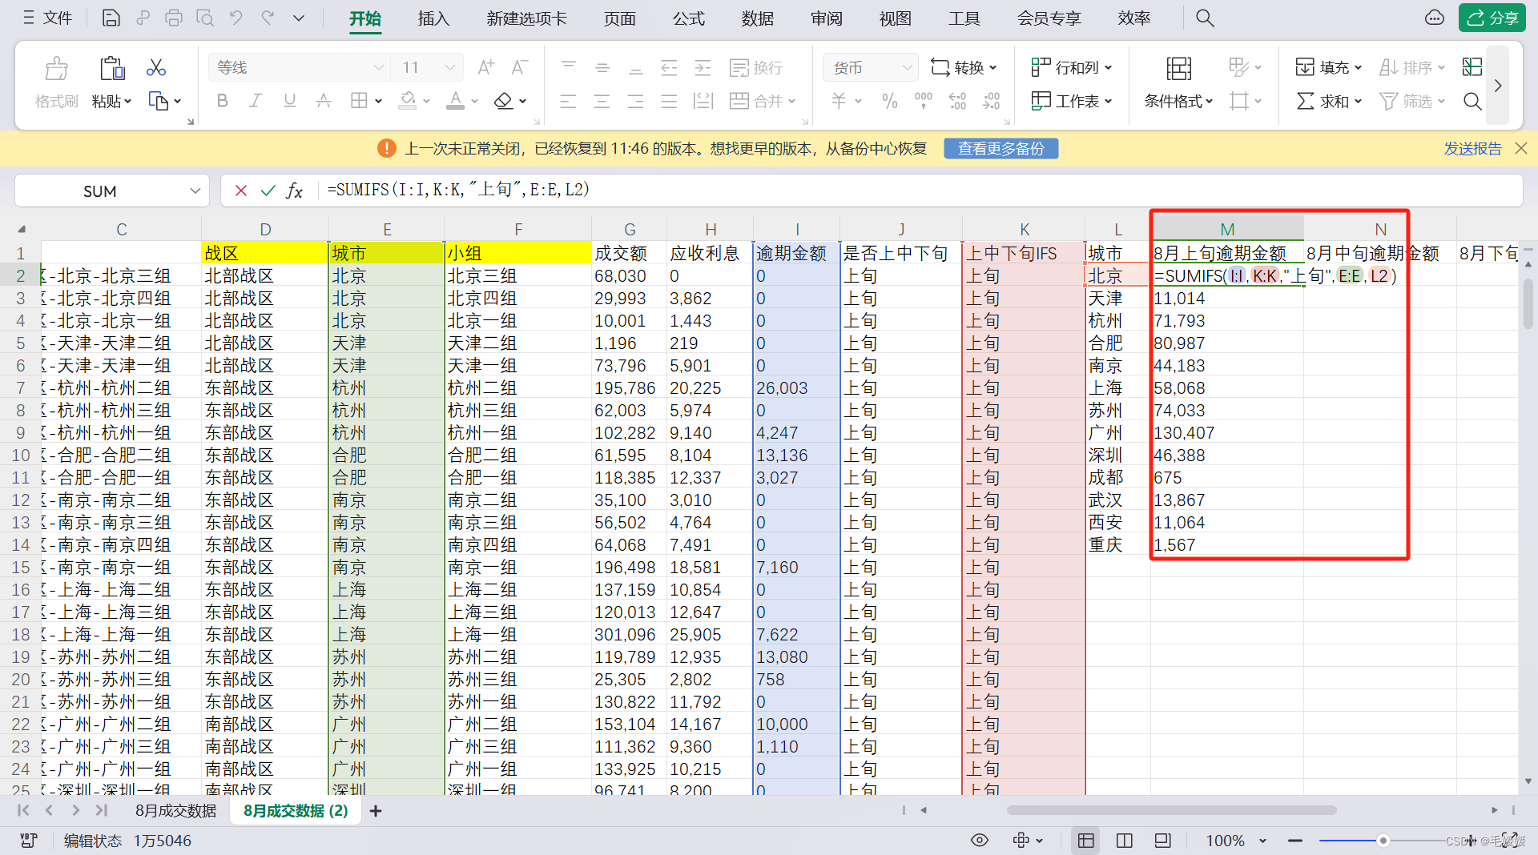Click the Paste clipboard icon
This screenshot has height=855, width=1538.
(x=112, y=68)
